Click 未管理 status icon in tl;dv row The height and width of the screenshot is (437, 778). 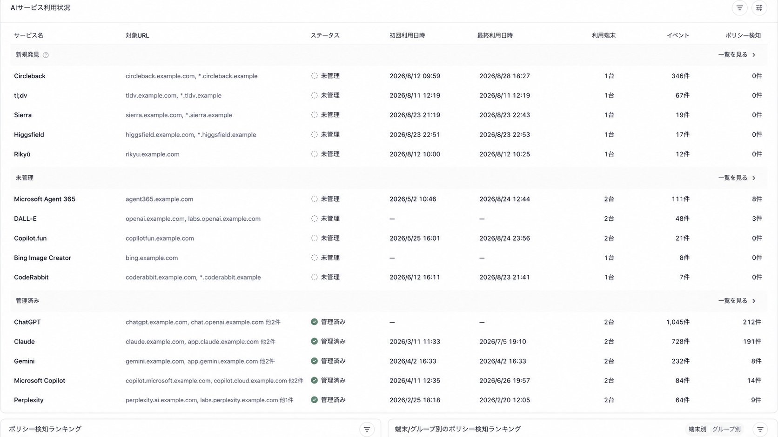315,95
